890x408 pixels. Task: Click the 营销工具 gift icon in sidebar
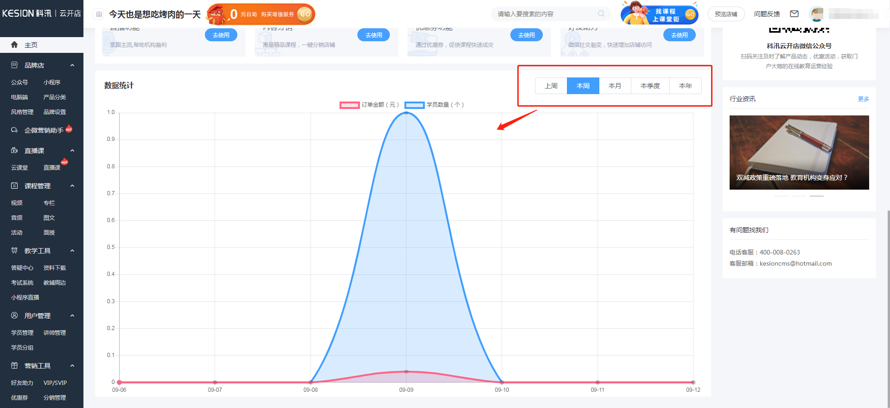(x=14, y=366)
